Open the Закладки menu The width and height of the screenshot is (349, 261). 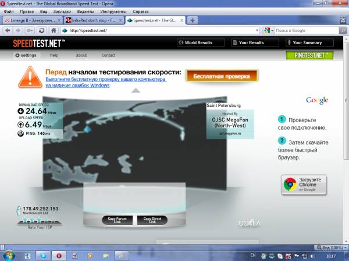(62, 12)
